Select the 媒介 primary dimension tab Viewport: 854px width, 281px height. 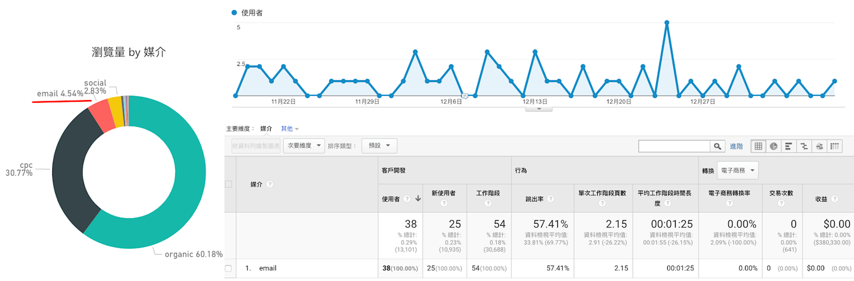click(x=266, y=129)
